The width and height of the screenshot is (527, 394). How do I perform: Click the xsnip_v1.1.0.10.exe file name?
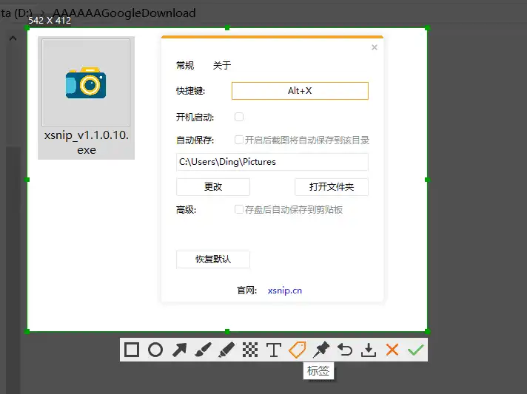(x=87, y=142)
